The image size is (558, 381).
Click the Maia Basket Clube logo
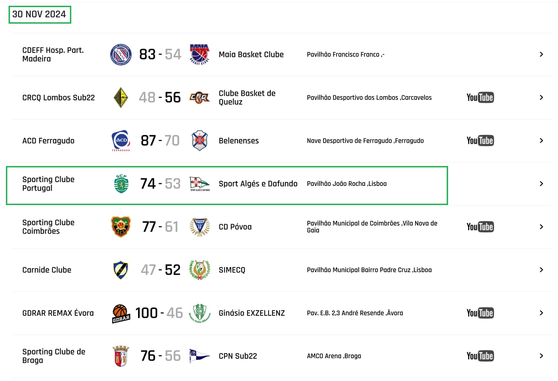click(200, 54)
